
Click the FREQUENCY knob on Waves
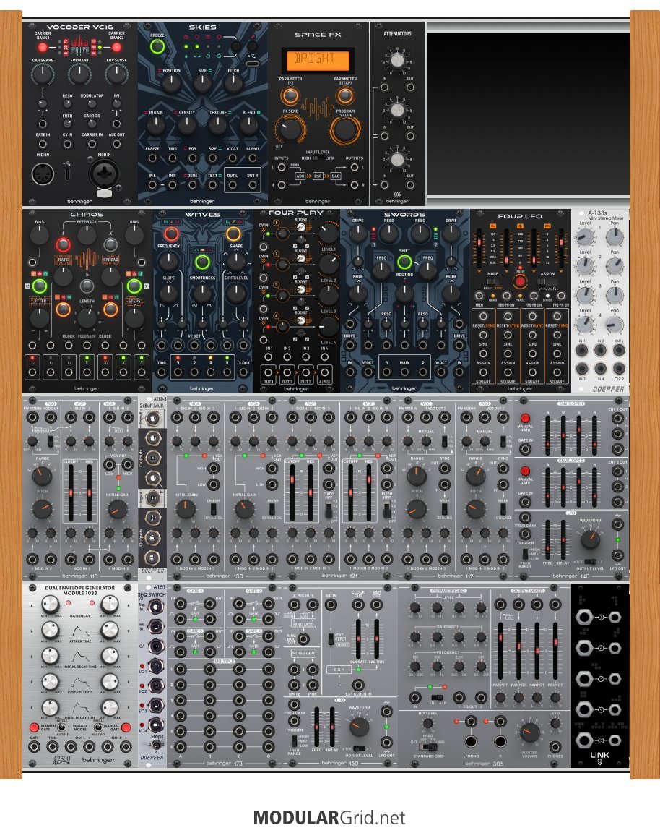point(169,261)
